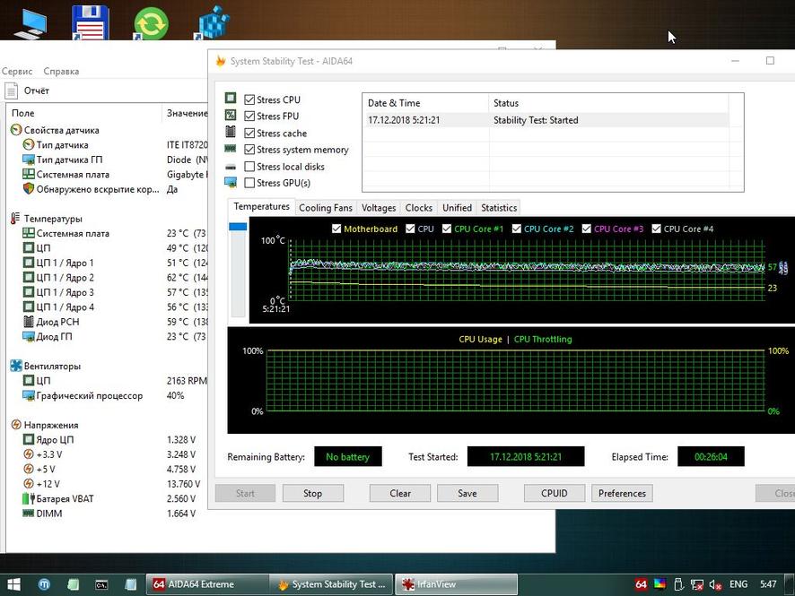Click the Stress FPU percent icon

pos(231,115)
